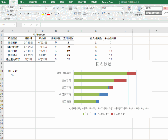Select the Normal (常规) cell style

154,8
